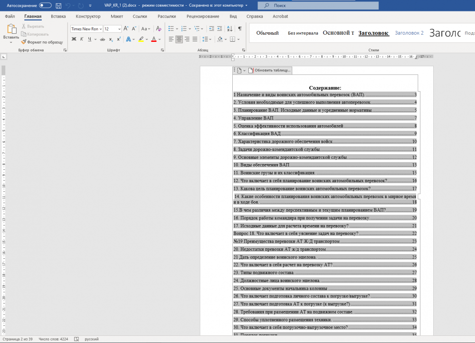This screenshot has width=475, height=343.
Task: Show paragraph marks with pilcrow icon
Action: point(239,29)
